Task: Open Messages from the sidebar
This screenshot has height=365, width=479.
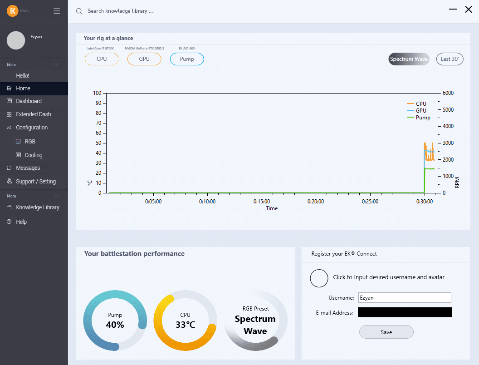Action: (x=34, y=168)
